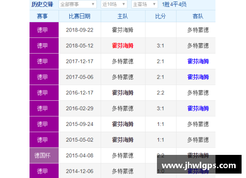Viewport: 246px width, 178px height.
Task: Click away team 多特蒙德 on 2016-12-17
Action: pos(198,93)
